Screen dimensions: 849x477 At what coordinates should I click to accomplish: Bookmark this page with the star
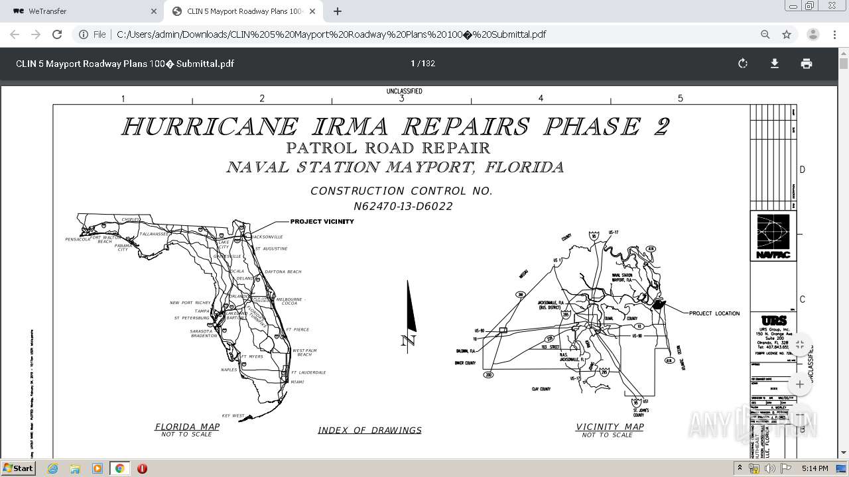pyautogui.click(x=787, y=34)
